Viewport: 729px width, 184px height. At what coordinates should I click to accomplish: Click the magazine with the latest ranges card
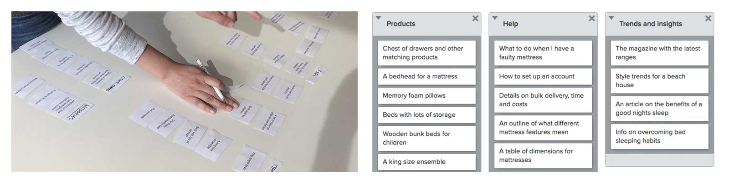pyautogui.click(x=659, y=53)
